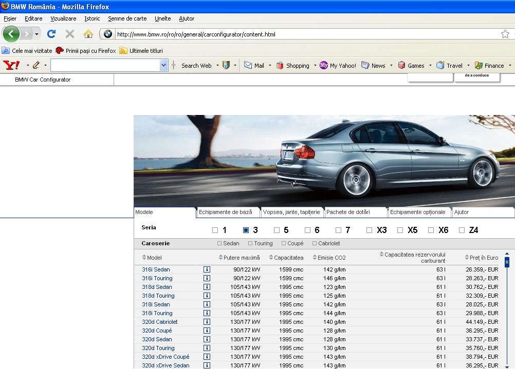
Task: Open the 318d Touring model link
Action: [x=158, y=296]
